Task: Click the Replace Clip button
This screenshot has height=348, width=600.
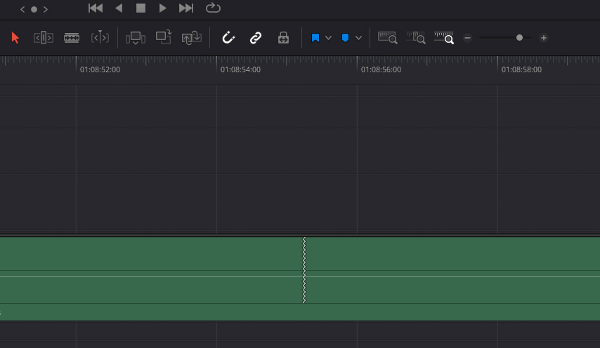Action: pos(192,38)
